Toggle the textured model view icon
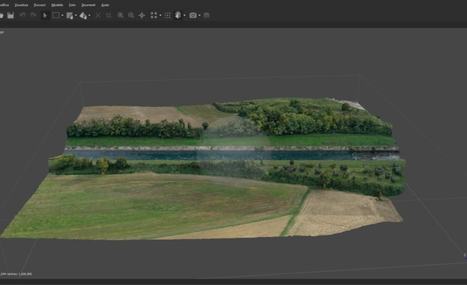 pos(178,16)
